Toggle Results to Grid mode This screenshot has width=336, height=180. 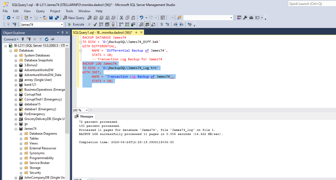point(147,24)
